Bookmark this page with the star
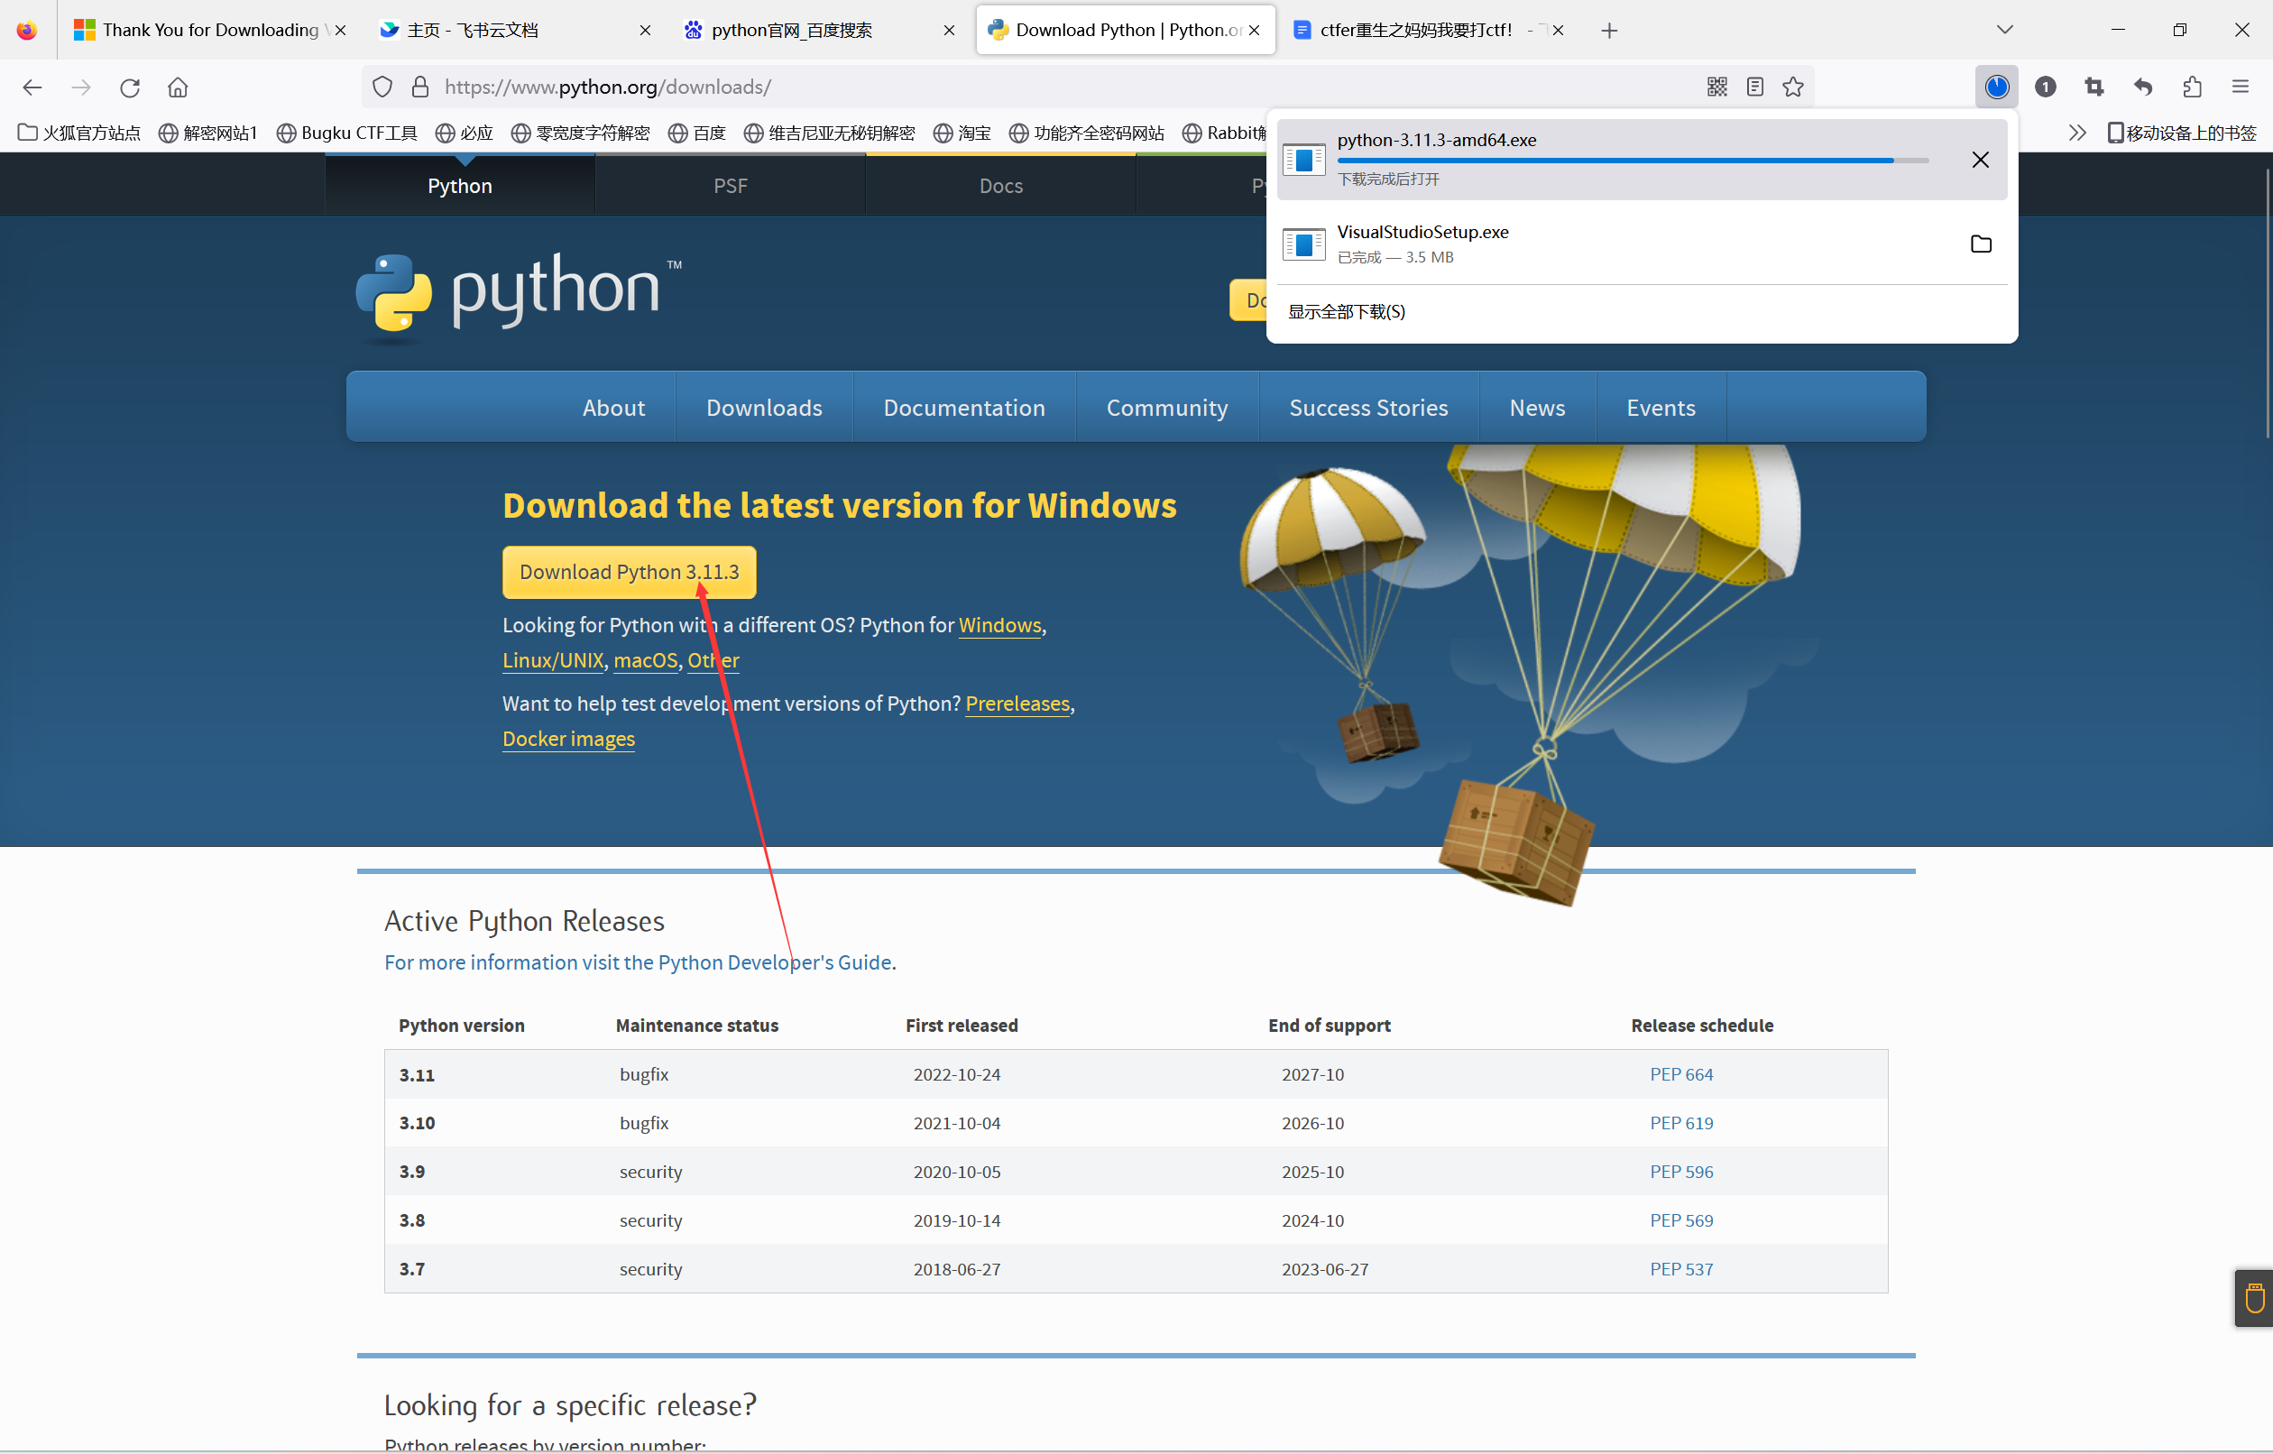Viewport: 2273px width, 1454px height. pyautogui.click(x=1792, y=87)
